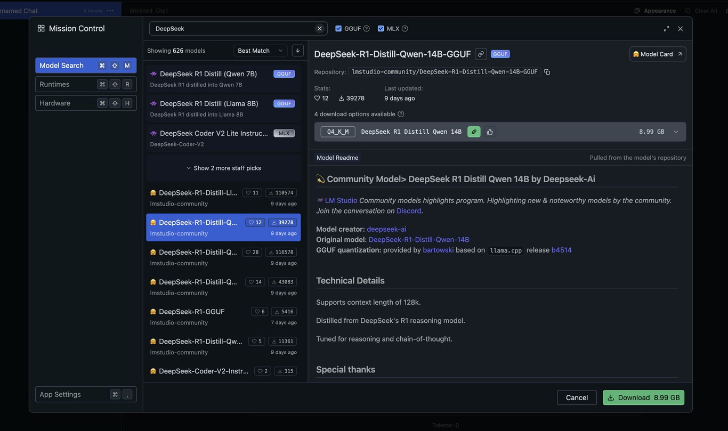Disable the MLX filter checkbox
The height and width of the screenshot is (431, 728).
(x=380, y=28)
